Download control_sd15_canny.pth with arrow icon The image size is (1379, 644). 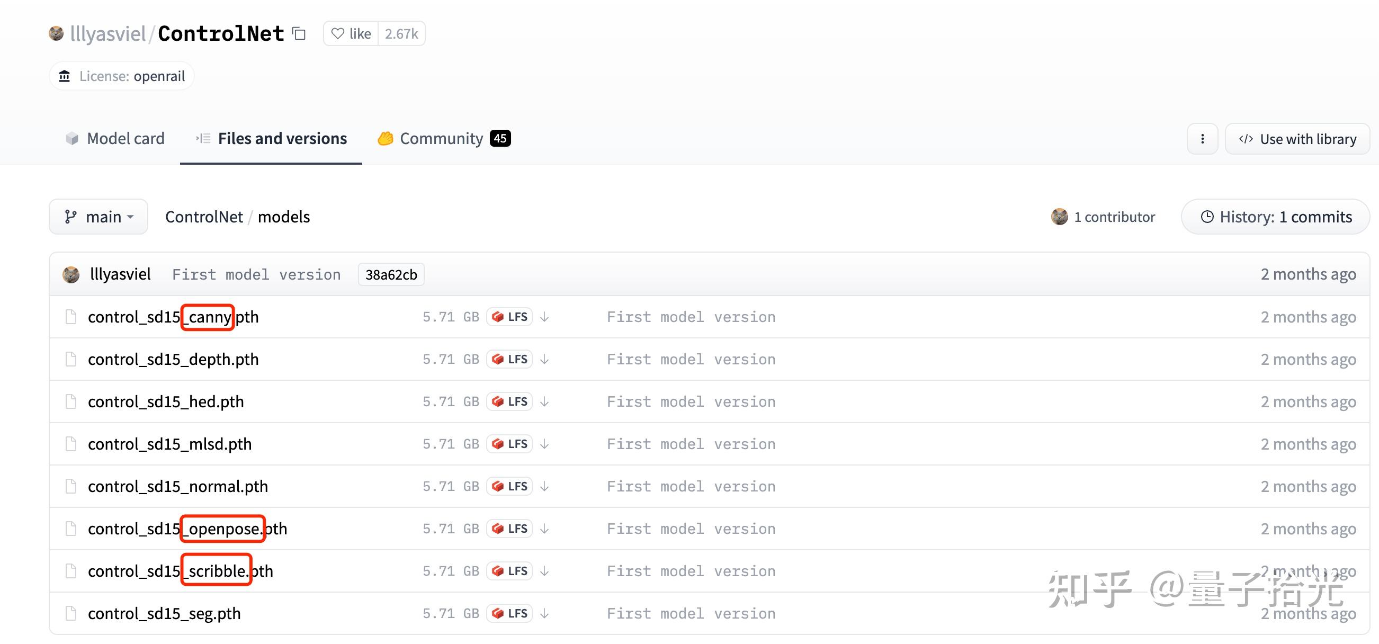(544, 317)
